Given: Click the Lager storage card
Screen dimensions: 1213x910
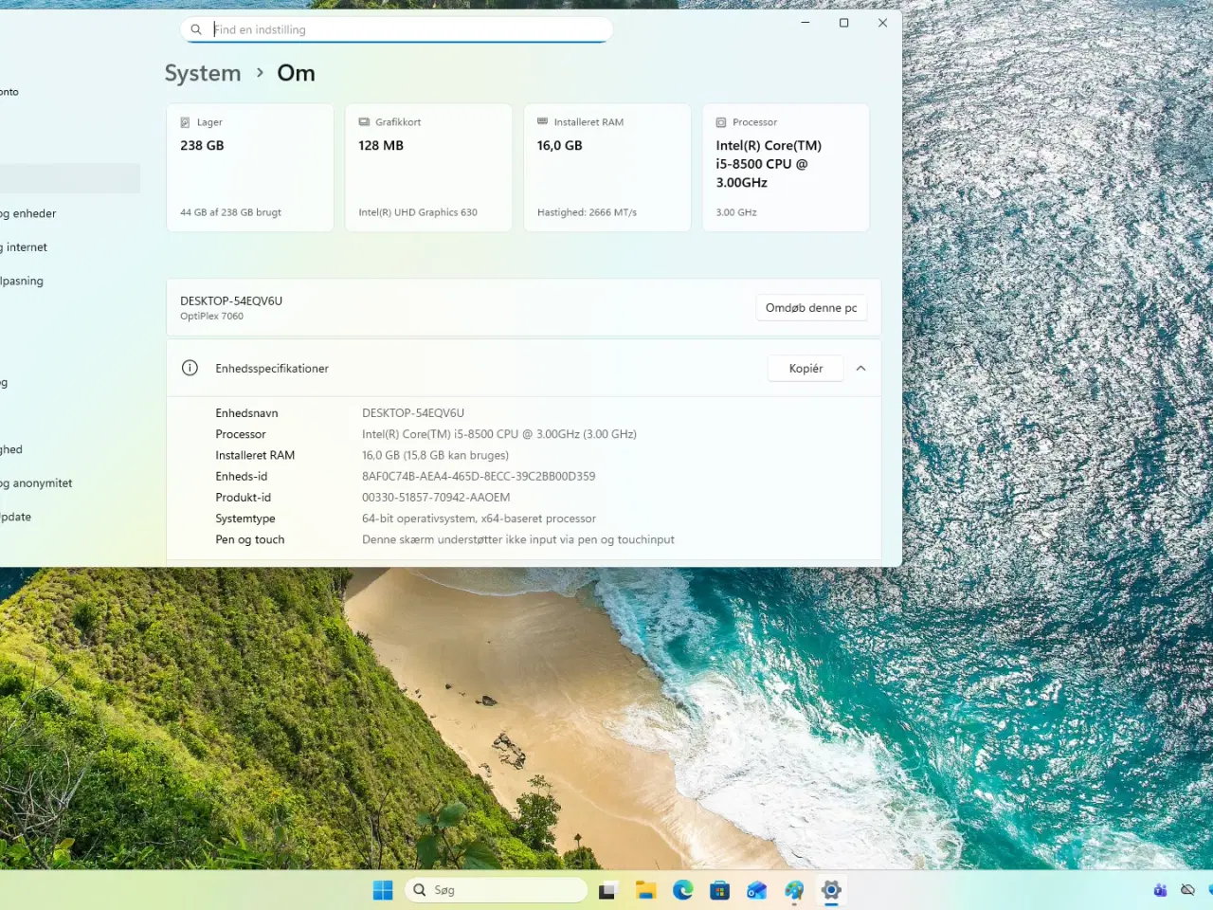Looking at the screenshot, I should click(249, 167).
